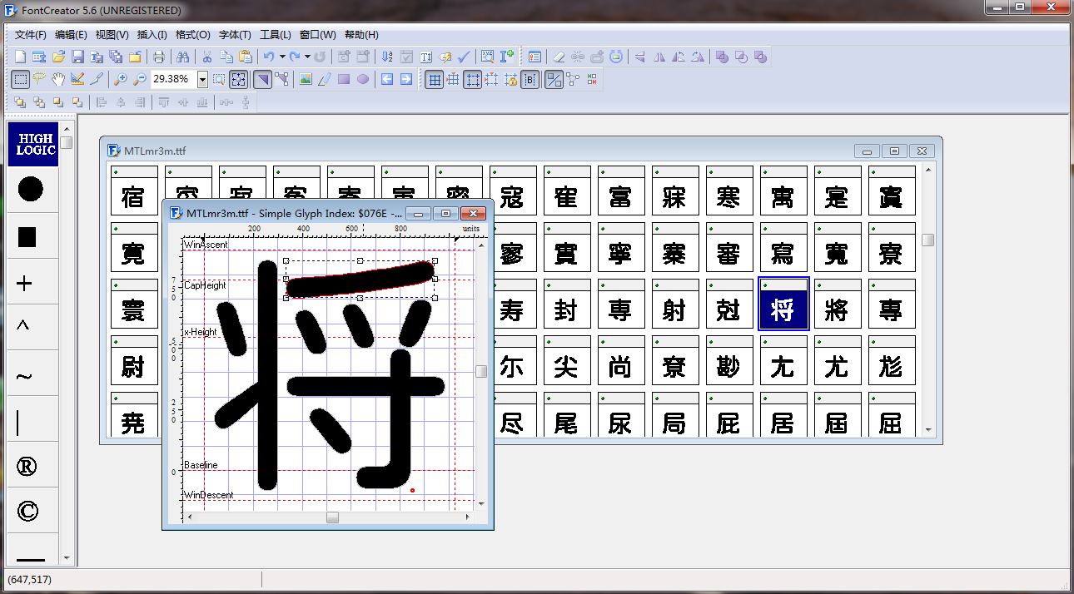This screenshot has height=594, width=1074.
Task: Open the zoom percentage dropdown
Action: pyautogui.click(x=202, y=79)
